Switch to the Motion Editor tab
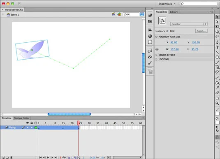 [22, 118]
